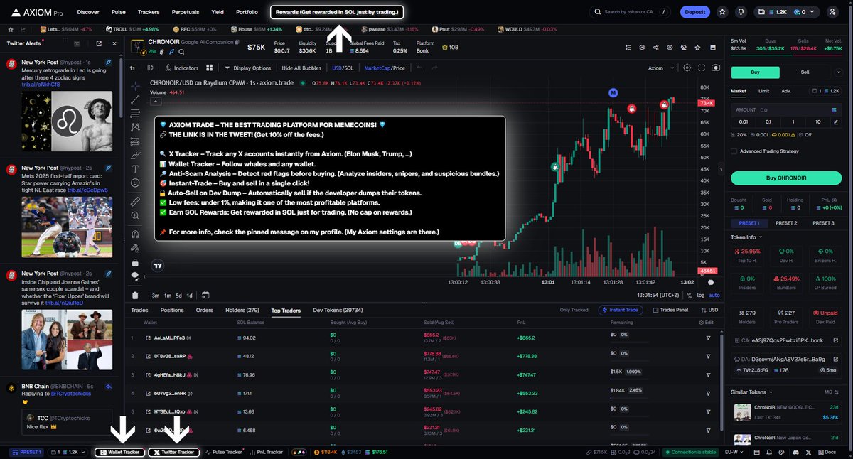Toggle Only Tracked filter
The width and height of the screenshot is (853, 459).
[x=574, y=310]
